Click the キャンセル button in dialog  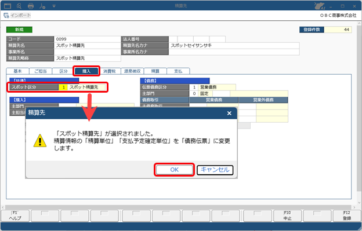(215, 170)
